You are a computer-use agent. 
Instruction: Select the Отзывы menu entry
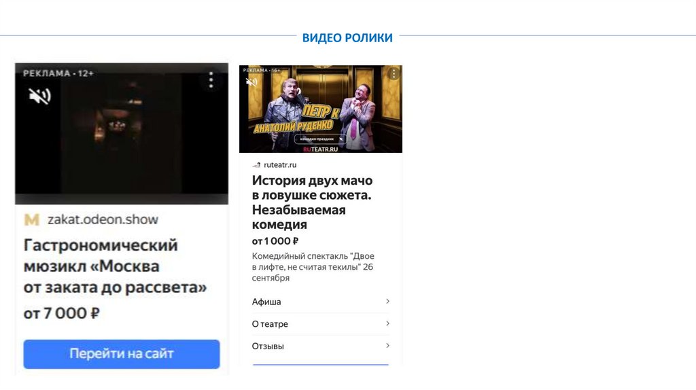coord(321,346)
